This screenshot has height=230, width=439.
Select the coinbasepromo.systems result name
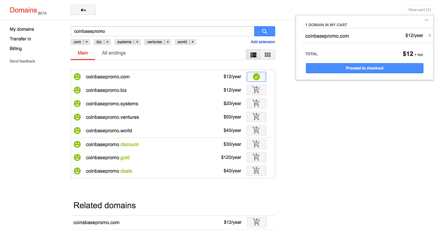click(x=112, y=104)
